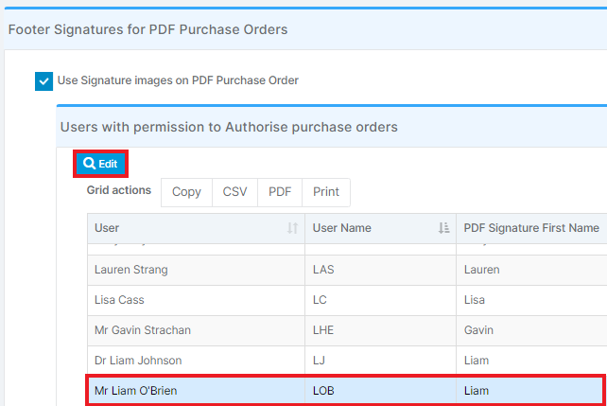Click the Gavin first name cell
The image size is (607, 406).
[x=531, y=330]
